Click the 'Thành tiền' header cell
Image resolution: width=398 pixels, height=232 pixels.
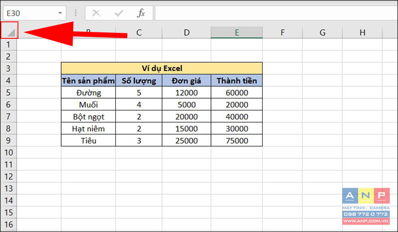pyautogui.click(x=237, y=81)
